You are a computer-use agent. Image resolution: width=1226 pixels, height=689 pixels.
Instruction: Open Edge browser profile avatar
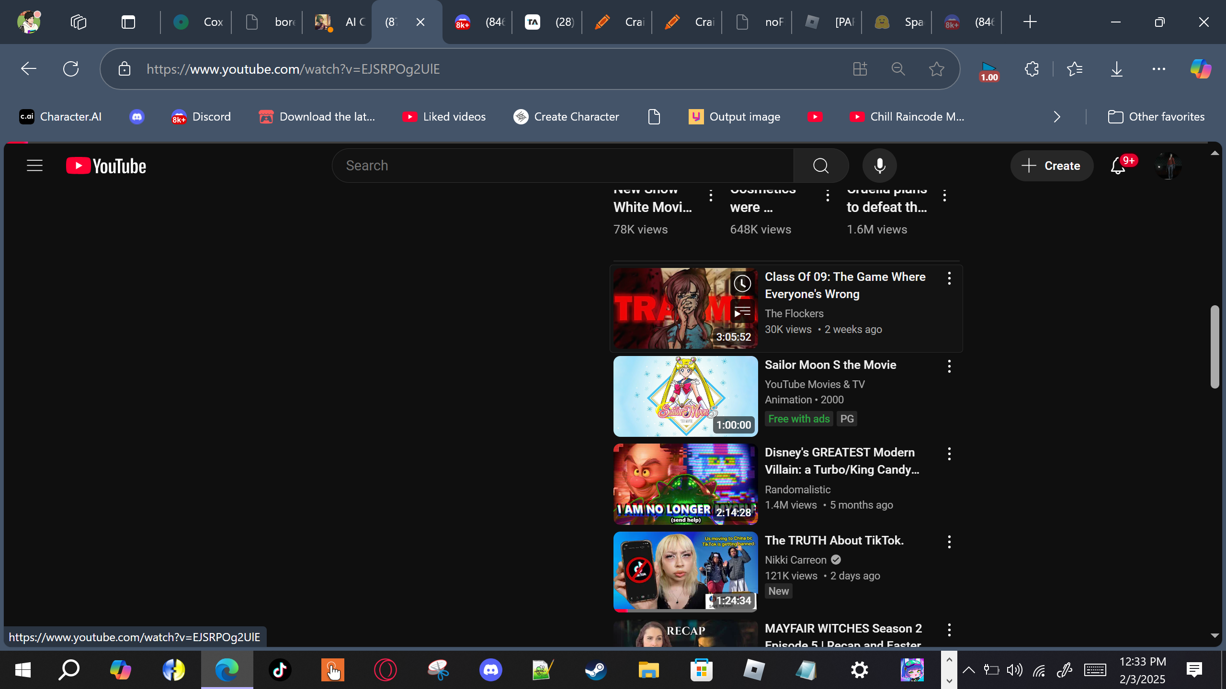(x=29, y=22)
